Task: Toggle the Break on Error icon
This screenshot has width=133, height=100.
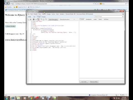Action: click(38, 19)
